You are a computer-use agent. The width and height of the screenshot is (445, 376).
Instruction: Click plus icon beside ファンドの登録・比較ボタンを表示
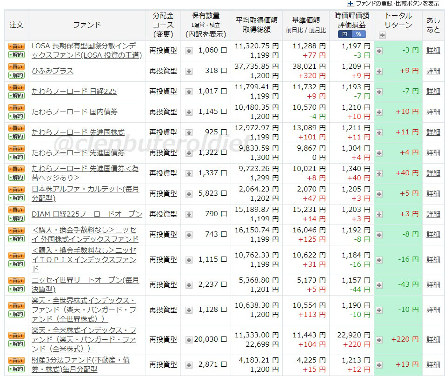tap(351, 3)
